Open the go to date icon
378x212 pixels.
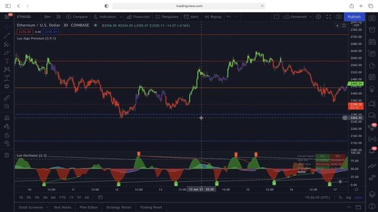click(x=100, y=197)
